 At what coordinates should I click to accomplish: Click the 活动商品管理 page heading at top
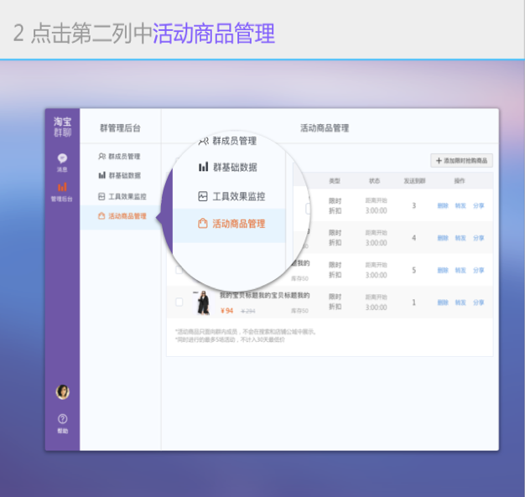325,128
